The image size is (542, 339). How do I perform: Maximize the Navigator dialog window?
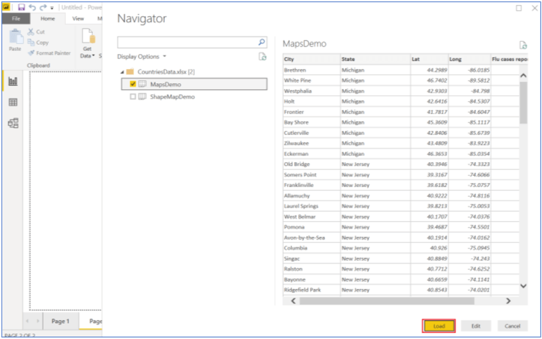click(519, 8)
